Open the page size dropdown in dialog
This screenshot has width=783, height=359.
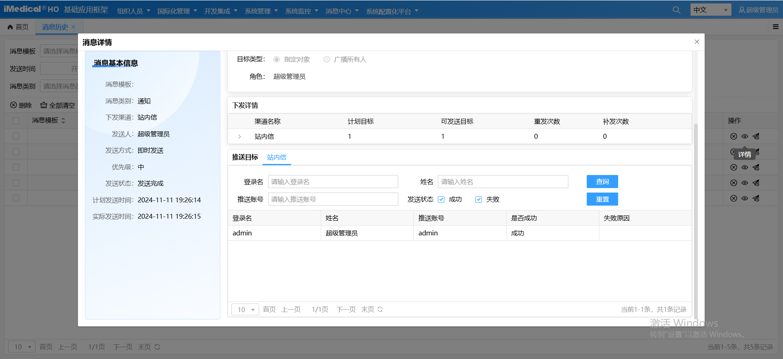point(245,310)
